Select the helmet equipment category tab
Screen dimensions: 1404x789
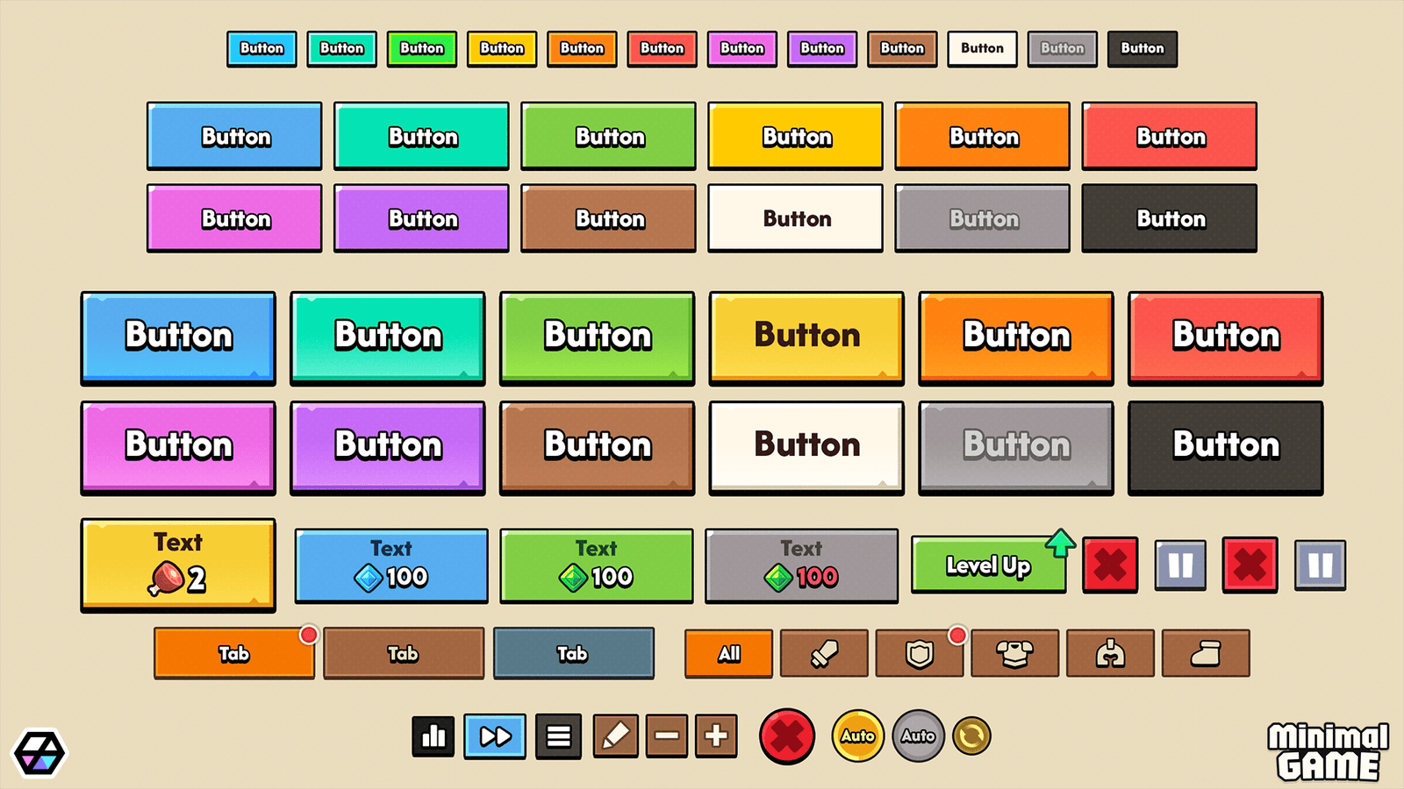coord(1110,653)
